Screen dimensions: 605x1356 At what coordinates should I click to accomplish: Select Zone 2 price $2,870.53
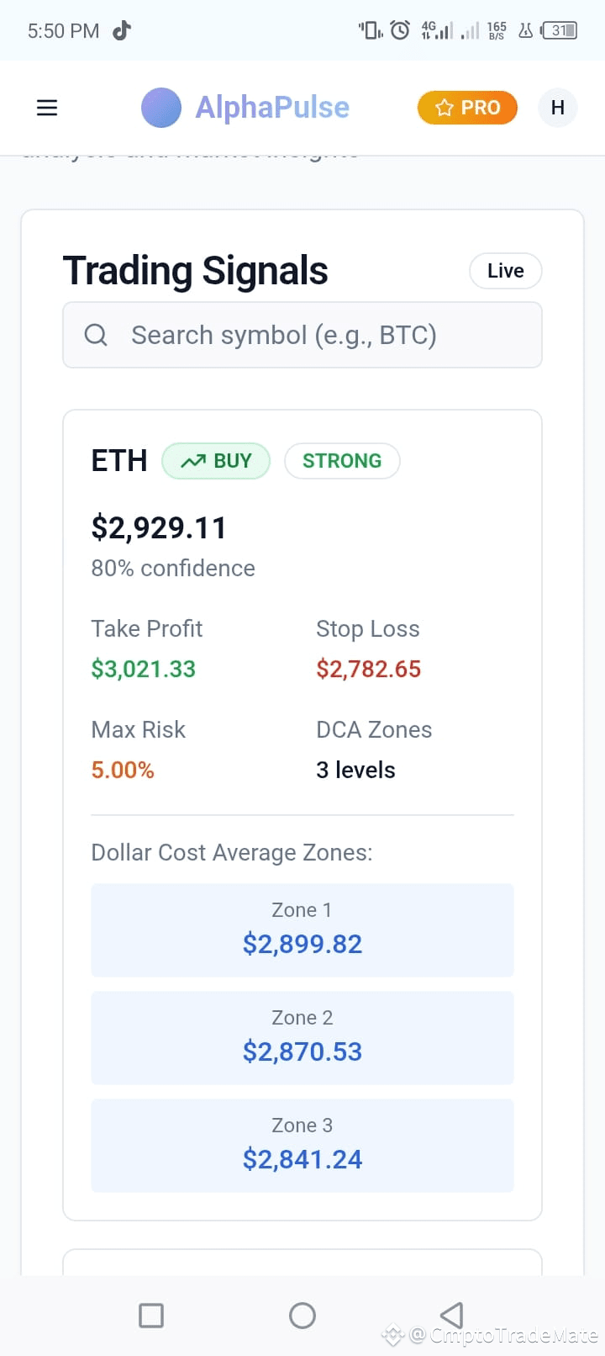pyautogui.click(x=302, y=1051)
